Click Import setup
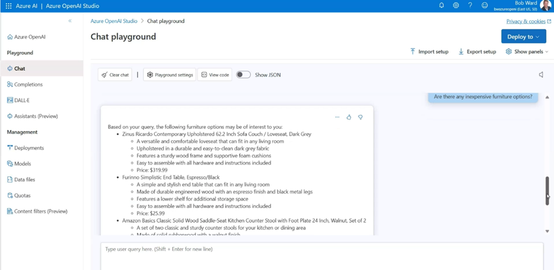Screen dimensions: 554x270 coord(429,52)
